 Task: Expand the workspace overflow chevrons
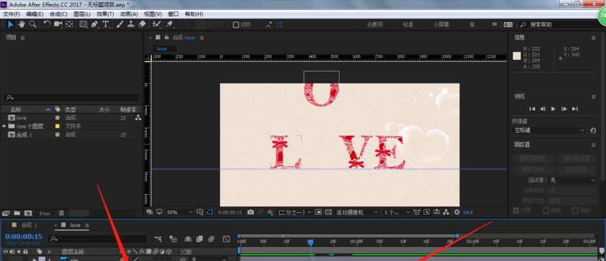pos(494,24)
